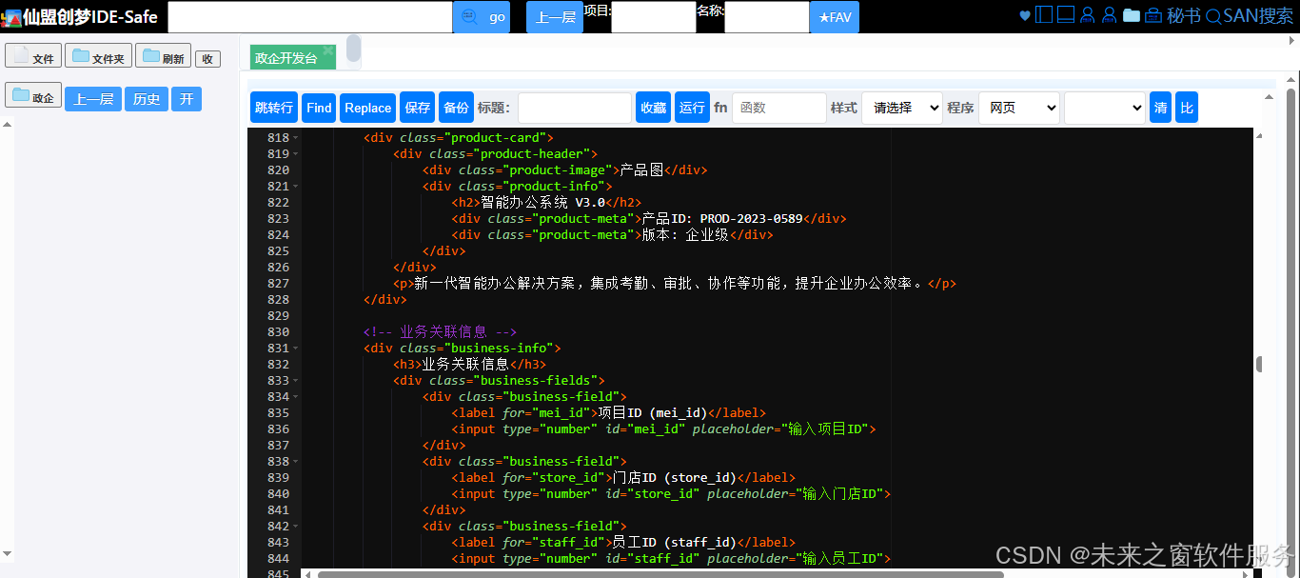Image resolution: width=1300 pixels, height=578 pixels.
Task: Click the 文件 new file button
Action: pyautogui.click(x=33, y=56)
